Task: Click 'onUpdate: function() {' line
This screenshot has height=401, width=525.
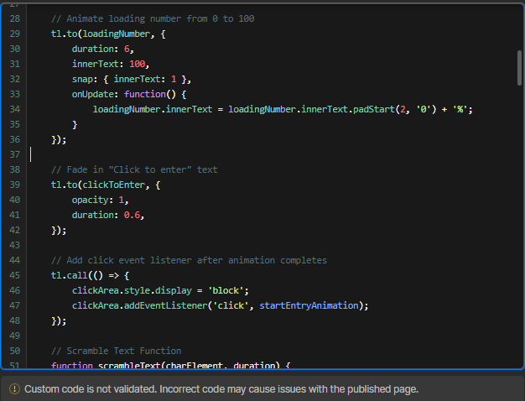Action: pos(129,94)
